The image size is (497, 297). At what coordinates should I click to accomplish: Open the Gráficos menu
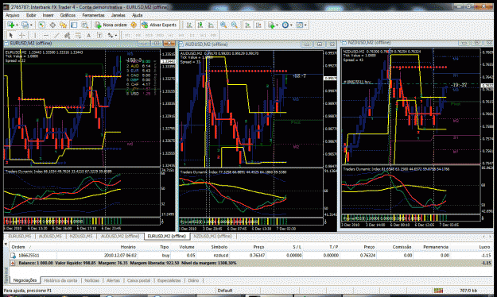point(68,15)
